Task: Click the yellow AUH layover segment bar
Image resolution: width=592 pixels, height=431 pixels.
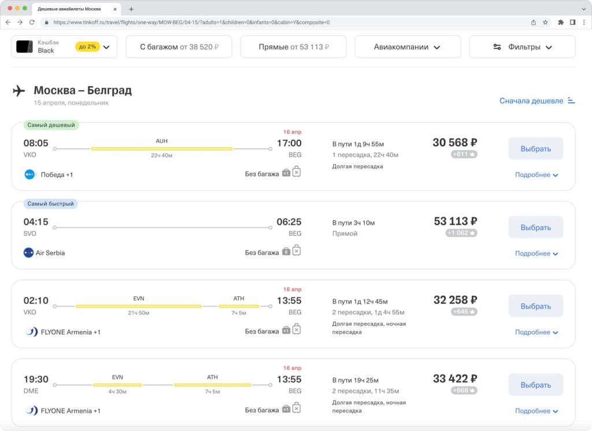Action: point(162,148)
